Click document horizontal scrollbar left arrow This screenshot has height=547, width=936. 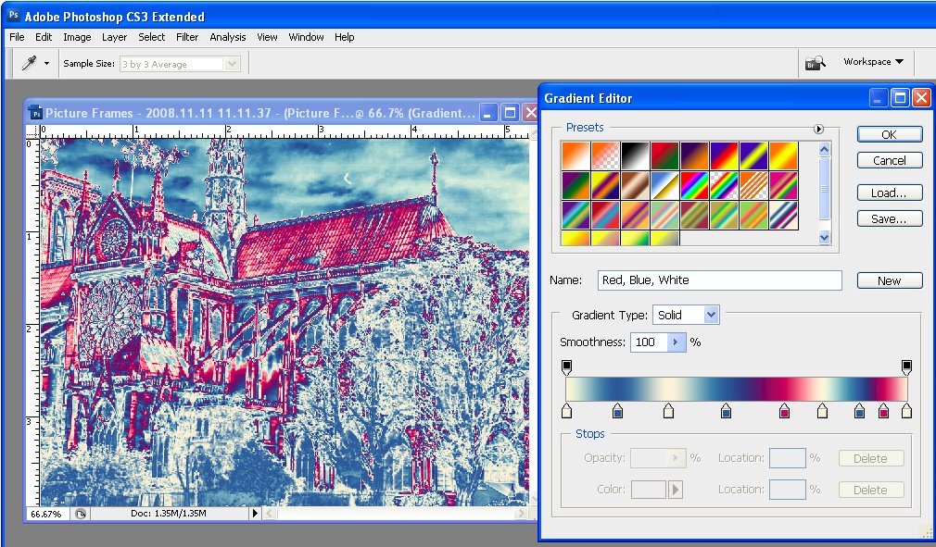271,513
